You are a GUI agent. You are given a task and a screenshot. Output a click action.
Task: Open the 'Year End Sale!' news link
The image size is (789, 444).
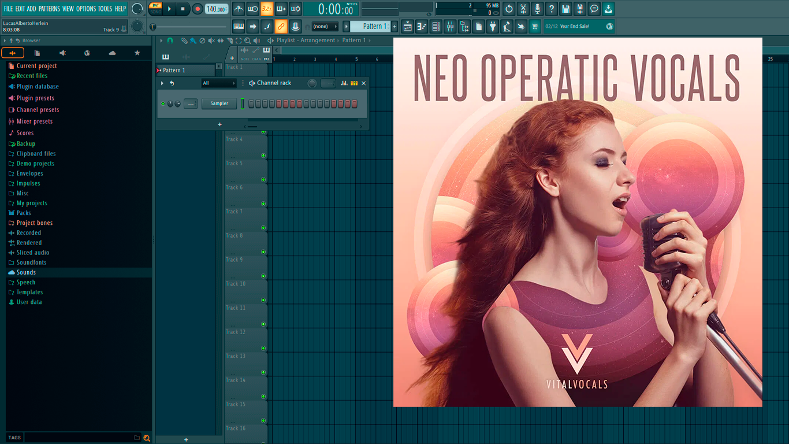[x=578, y=26]
